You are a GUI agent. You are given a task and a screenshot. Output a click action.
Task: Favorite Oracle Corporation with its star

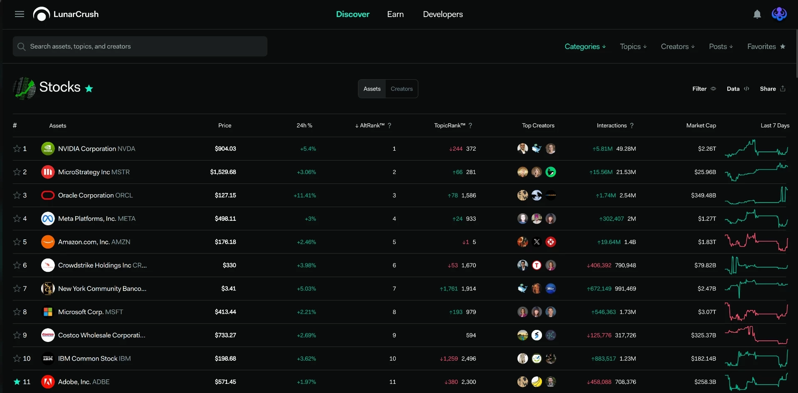coord(17,195)
